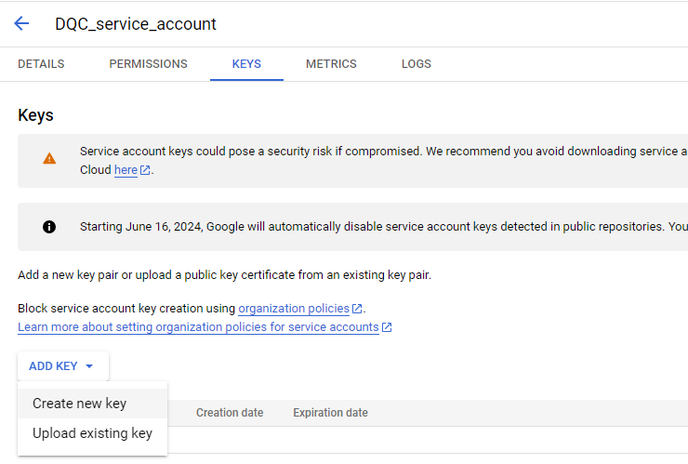Switch to the DETAILS tab
Screen dimensions: 688x464
pos(41,64)
